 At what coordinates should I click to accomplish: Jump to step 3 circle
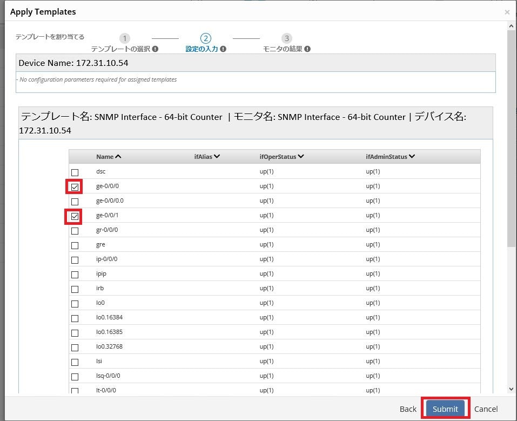coord(287,38)
